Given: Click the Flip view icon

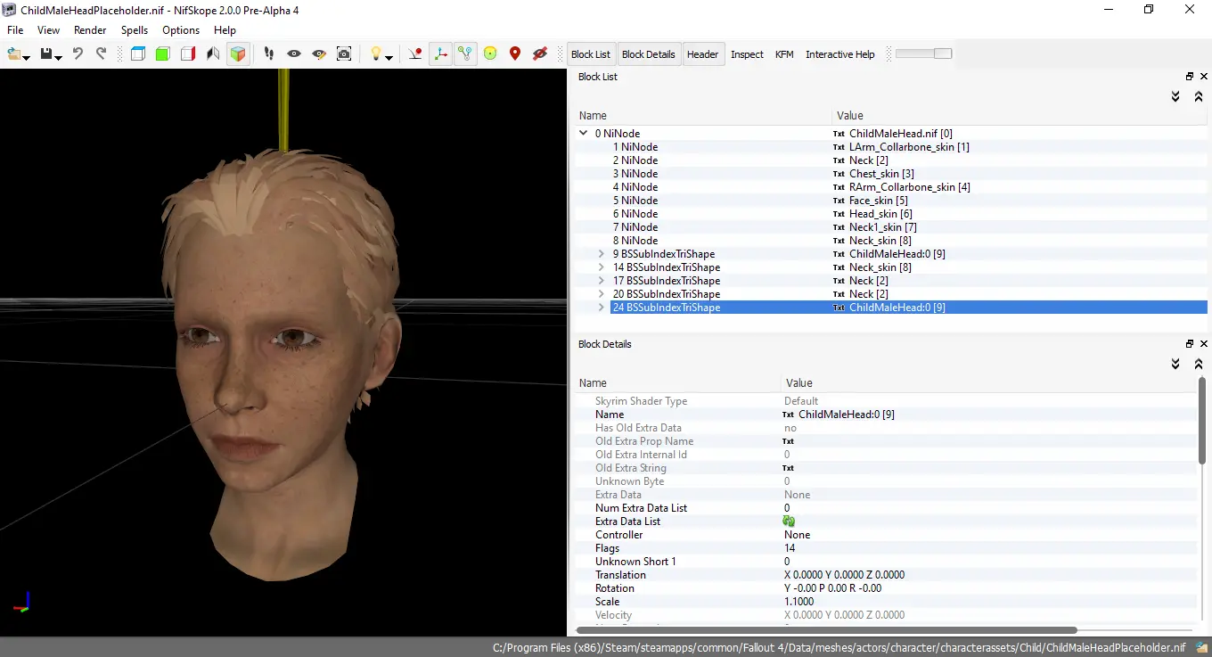Looking at the screenshot, I should pyautogui.click(x=212, y=54).
